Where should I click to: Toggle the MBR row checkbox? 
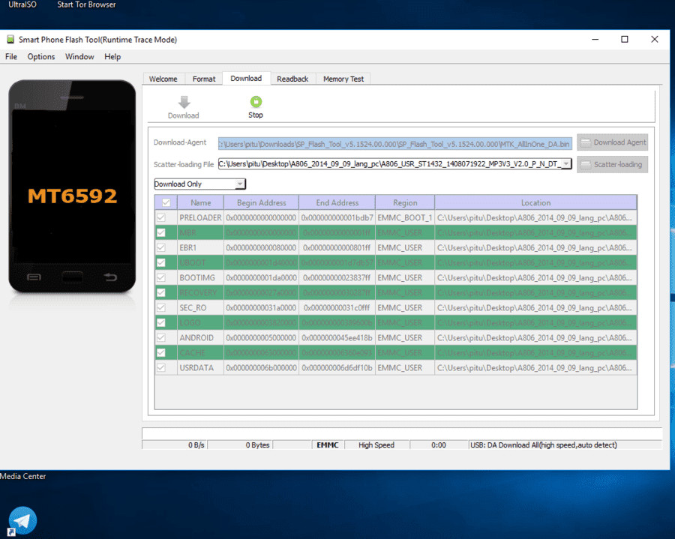(x=161, y=232)
